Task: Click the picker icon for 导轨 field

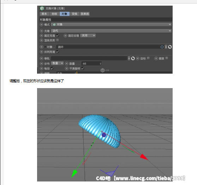Action: pos(133,58)
